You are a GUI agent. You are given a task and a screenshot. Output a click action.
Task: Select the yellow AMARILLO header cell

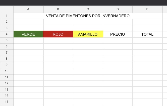point(88,34)
